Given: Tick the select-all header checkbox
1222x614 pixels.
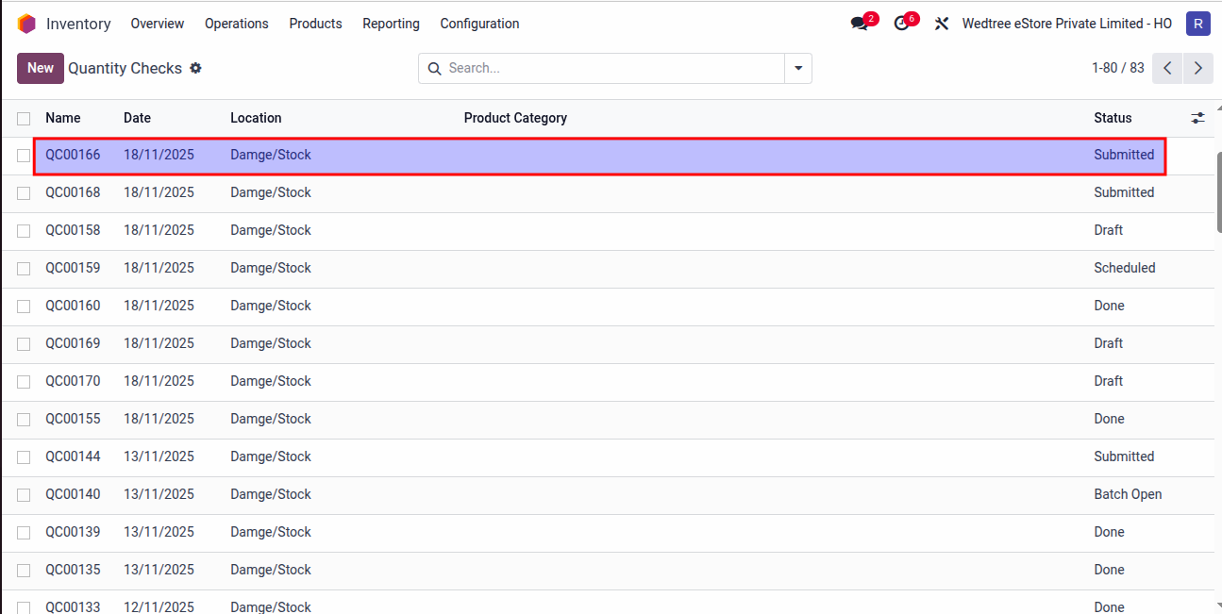Looking at the screenshot, I should (24, 118).
